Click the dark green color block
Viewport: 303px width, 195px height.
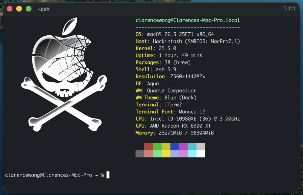[x=157, y=147]
